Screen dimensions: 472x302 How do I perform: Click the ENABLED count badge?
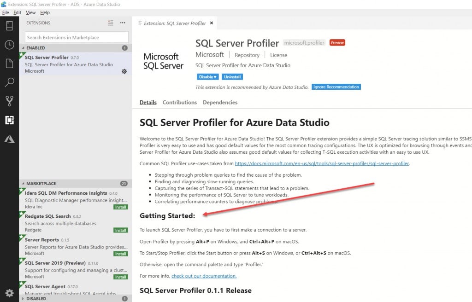pos(124,48)
